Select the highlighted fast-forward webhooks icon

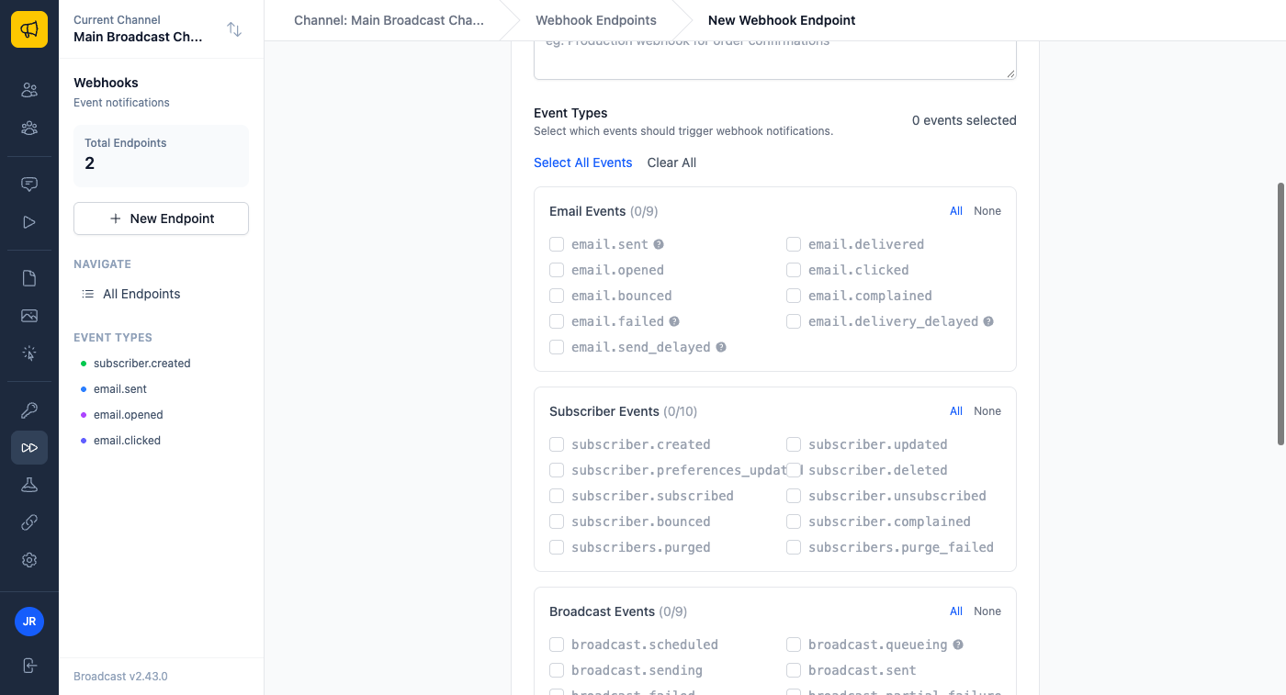[x=29, y=447]
